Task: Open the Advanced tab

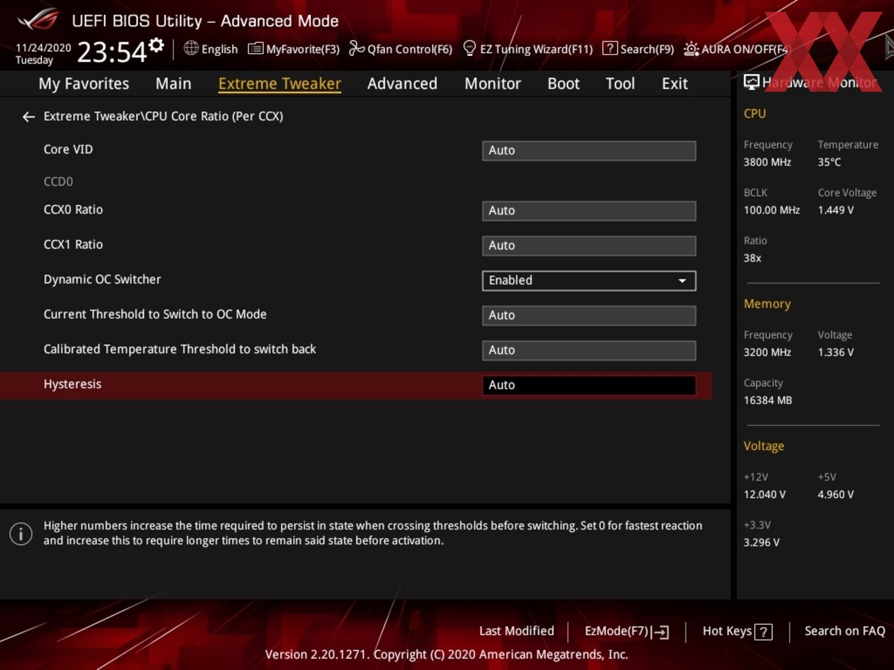Action: 402,83
